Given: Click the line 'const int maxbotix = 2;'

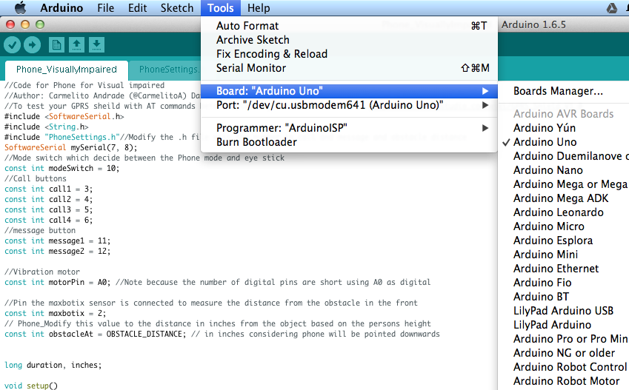Looking at the screenshot, I should [56, 314].
